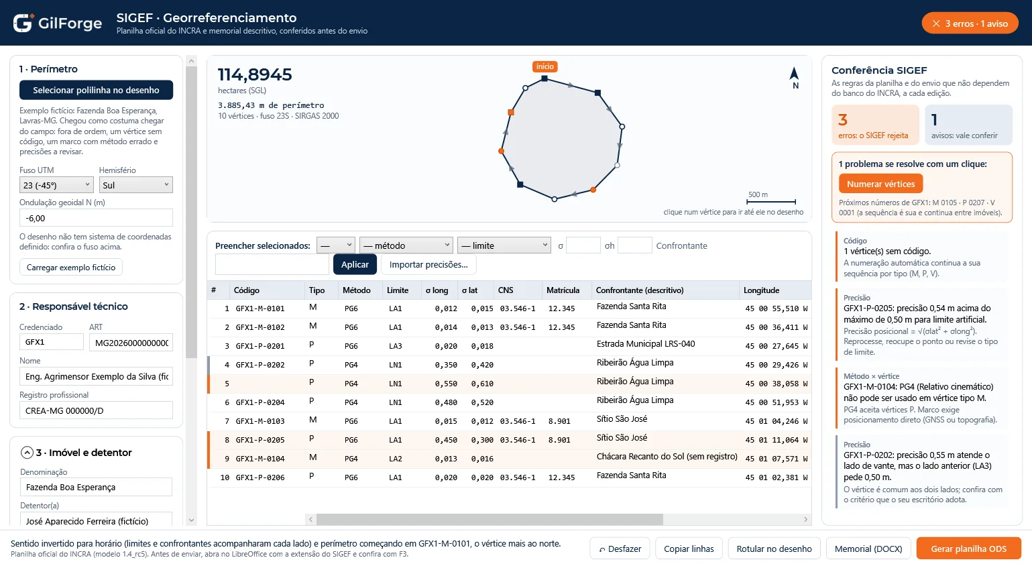Click the 'Rotular no desenho' button
This screenshot has width=1032, height=566.
coord(774,549)
